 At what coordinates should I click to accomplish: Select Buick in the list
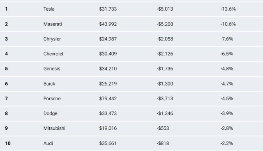pos(49,83)
